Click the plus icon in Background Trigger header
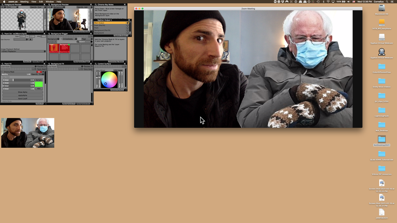The image size is (397, 223). point(89,36)
